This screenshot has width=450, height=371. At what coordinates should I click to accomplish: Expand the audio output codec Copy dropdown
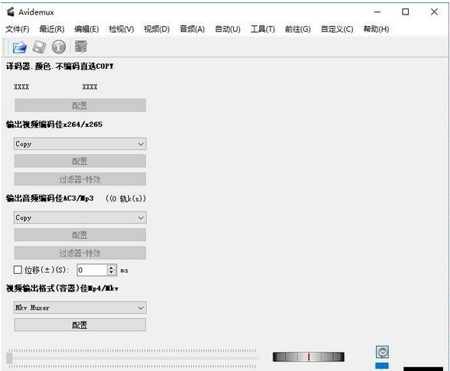point(80,218)
